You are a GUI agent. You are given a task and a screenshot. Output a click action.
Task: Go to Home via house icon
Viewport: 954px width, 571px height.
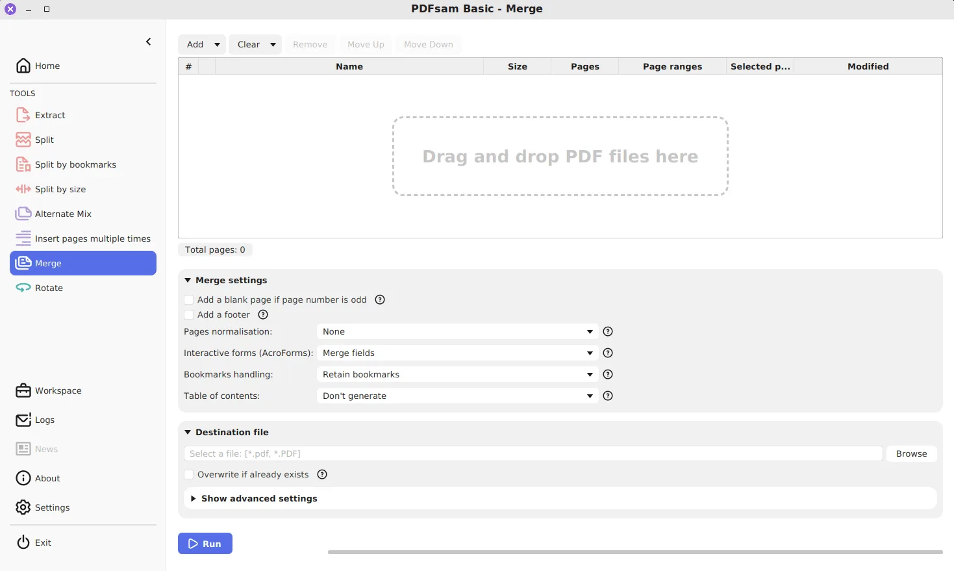(x=23, y=66)
